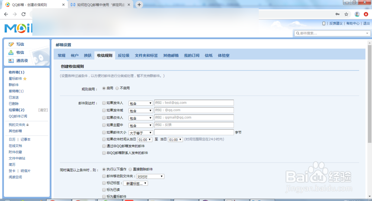Click the saved password key icon
The width and height of the screenshot is (372, 201).
pos(337,14)
